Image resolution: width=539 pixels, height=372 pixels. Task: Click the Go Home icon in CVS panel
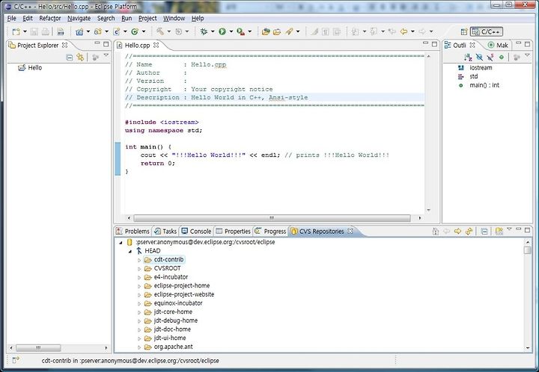(x=435, y=232)
